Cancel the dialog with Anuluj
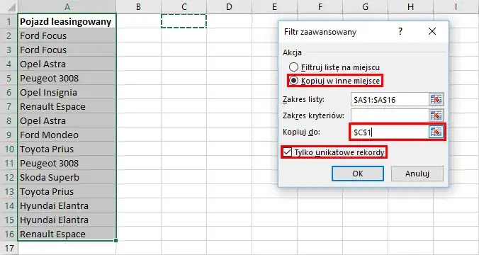The width and height of the screenshot is (479, 255). click(417, 174)
